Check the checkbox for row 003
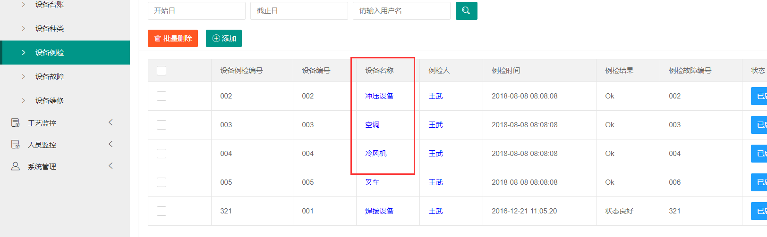Image resolution: width=767 pixels, height=237 pixels. (162, 125)
